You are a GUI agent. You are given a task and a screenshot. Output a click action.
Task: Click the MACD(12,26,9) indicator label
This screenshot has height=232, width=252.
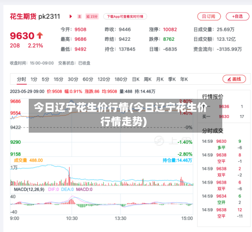[29, 190]
